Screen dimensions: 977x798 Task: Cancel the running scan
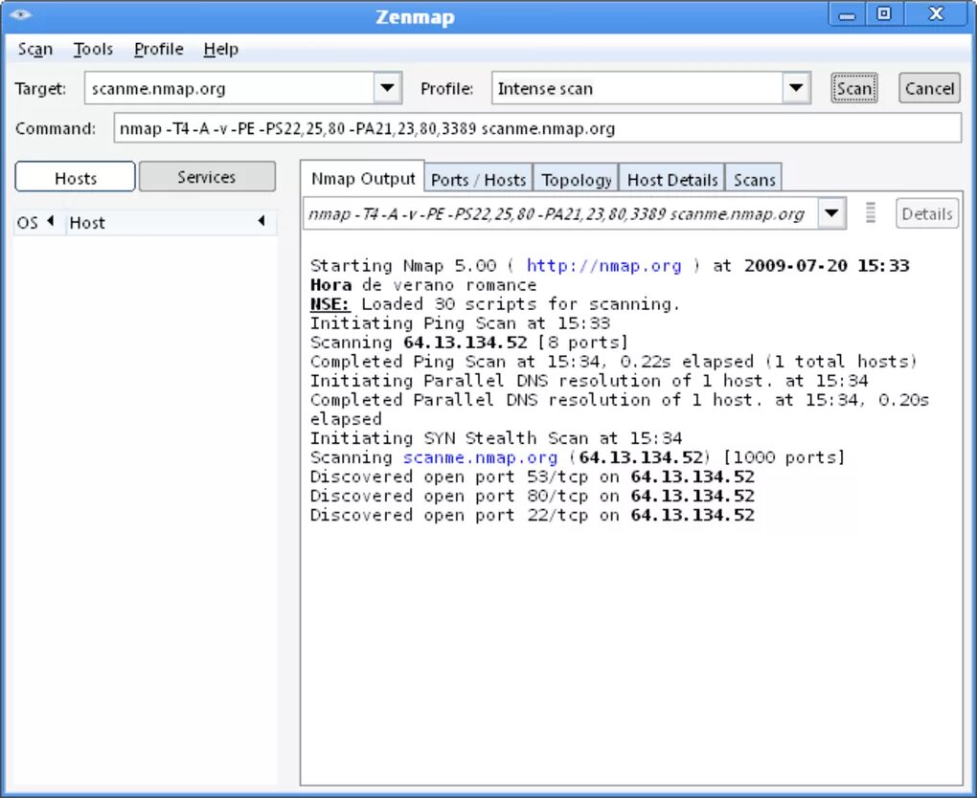(x=929, y=88)
